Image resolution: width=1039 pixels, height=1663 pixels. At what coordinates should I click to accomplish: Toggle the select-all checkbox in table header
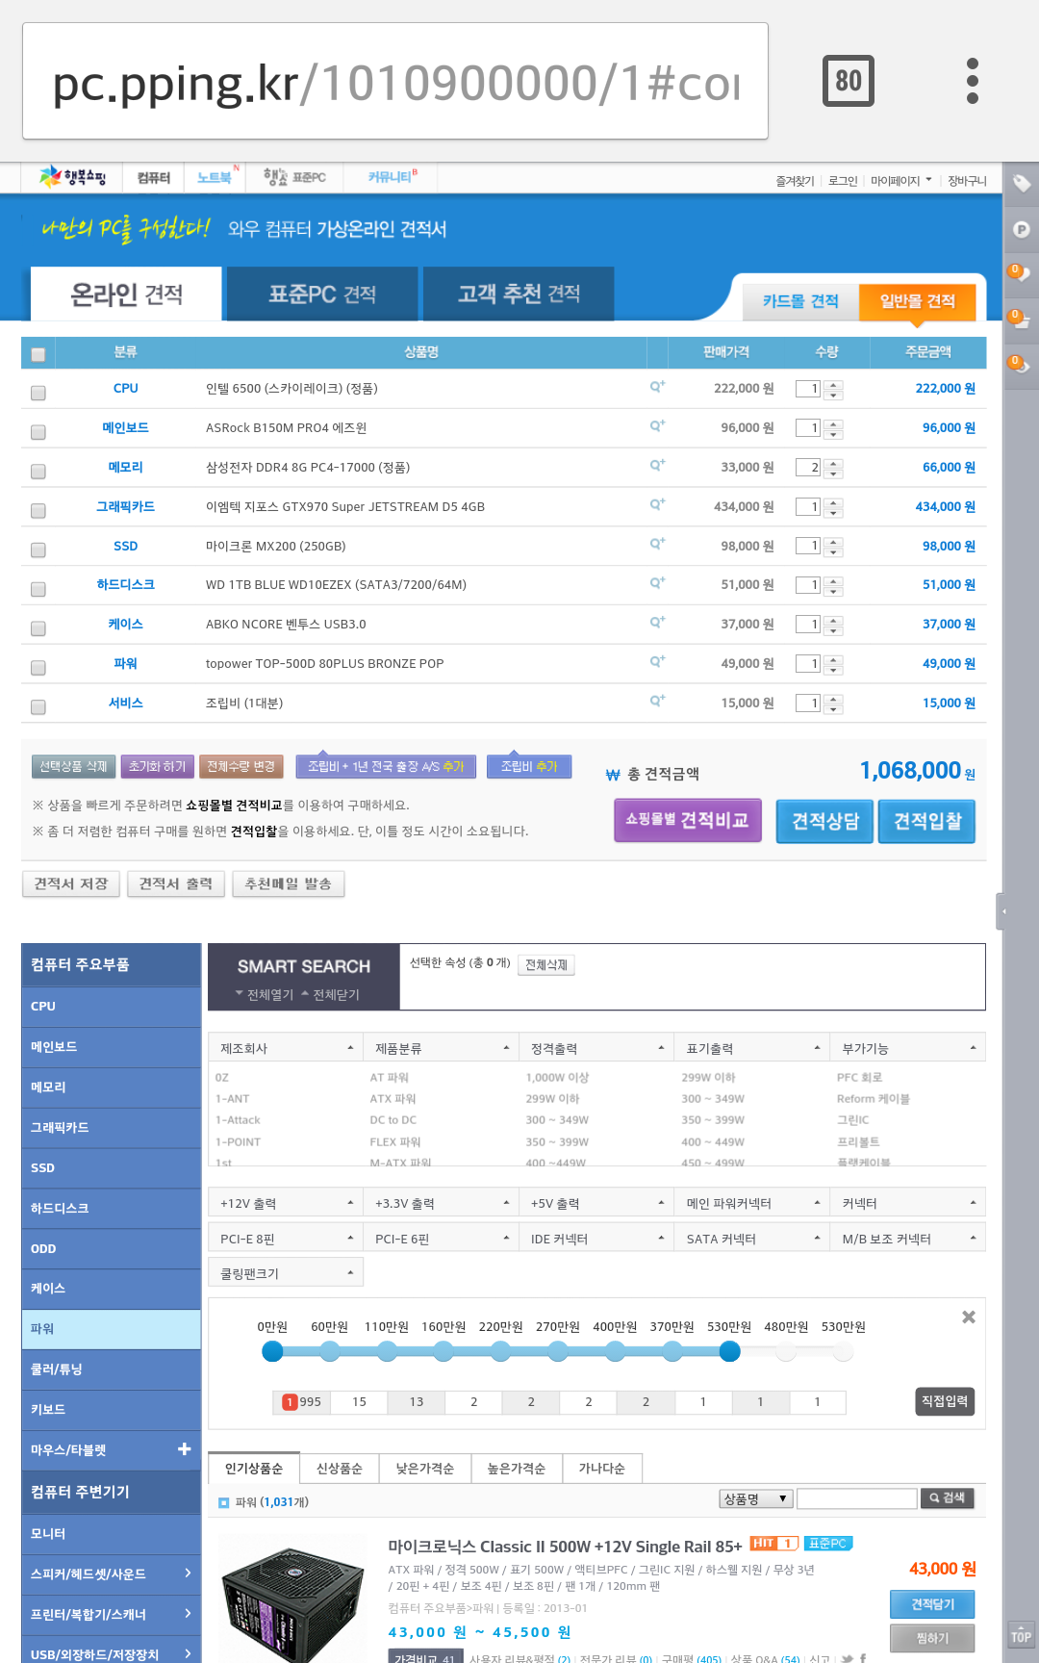[x=38, y=354]
